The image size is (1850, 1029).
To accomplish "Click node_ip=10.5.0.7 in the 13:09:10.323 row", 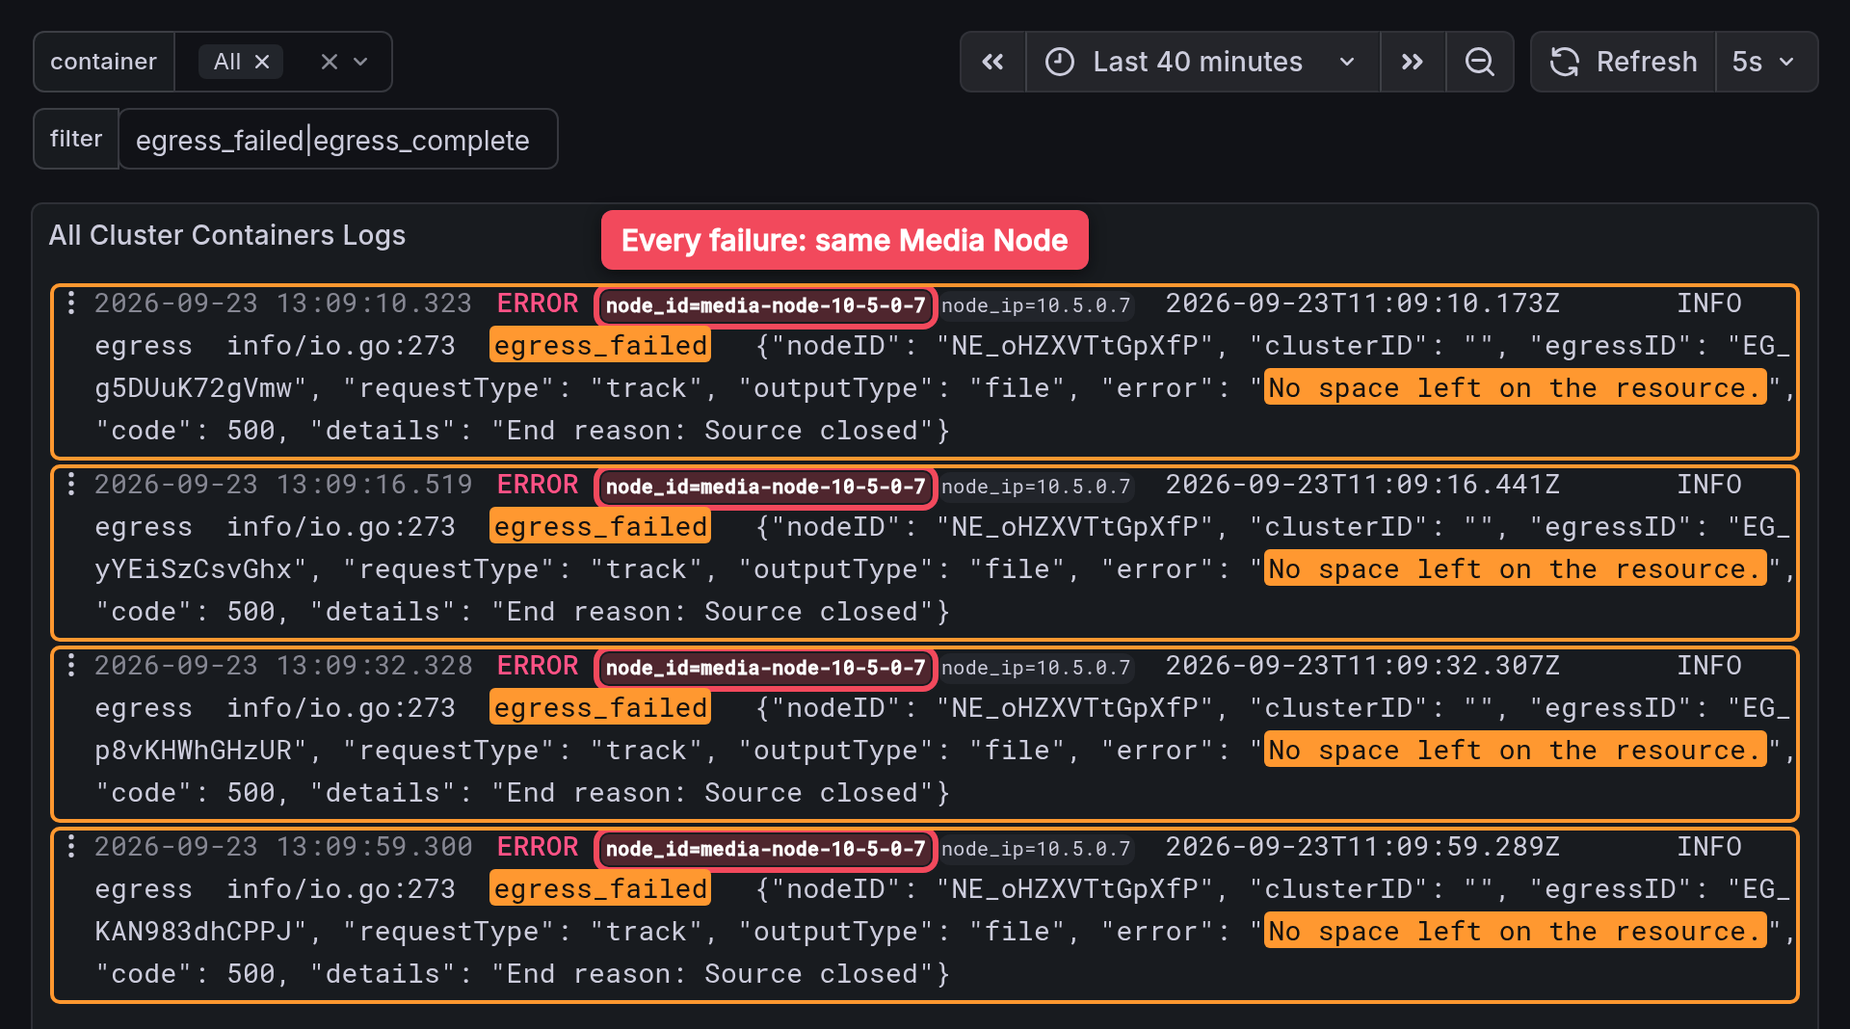I will tap(1036, 305).
